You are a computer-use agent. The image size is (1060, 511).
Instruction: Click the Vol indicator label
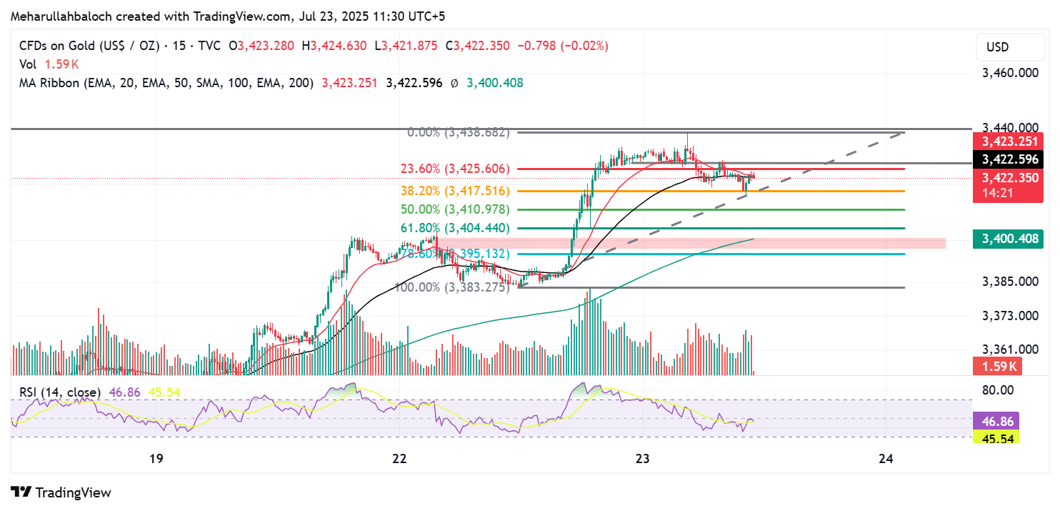pyautogui.click(x=28, y=64)
